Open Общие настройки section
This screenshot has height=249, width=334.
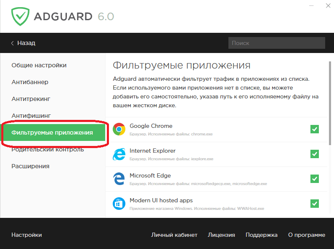(39, 65)
